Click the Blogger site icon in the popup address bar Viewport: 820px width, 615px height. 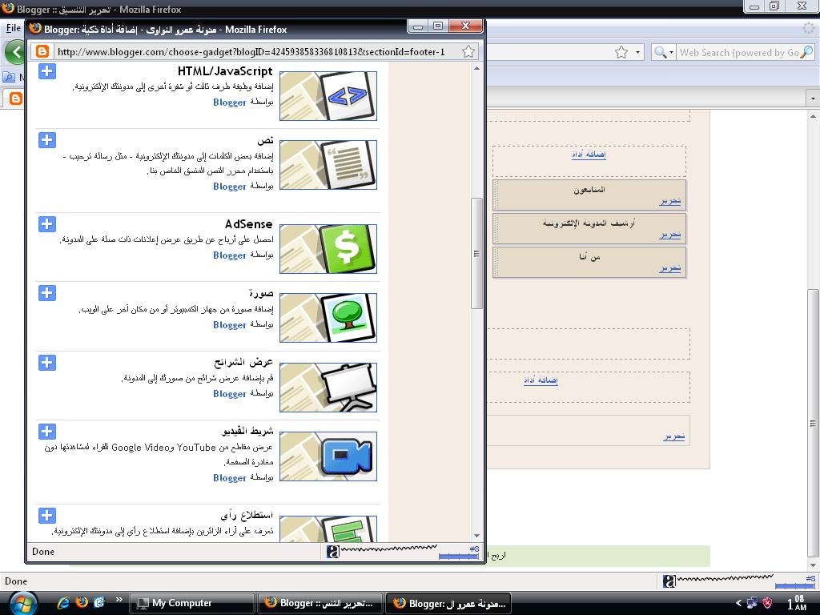pyautogui.click(x=42, y=51)
